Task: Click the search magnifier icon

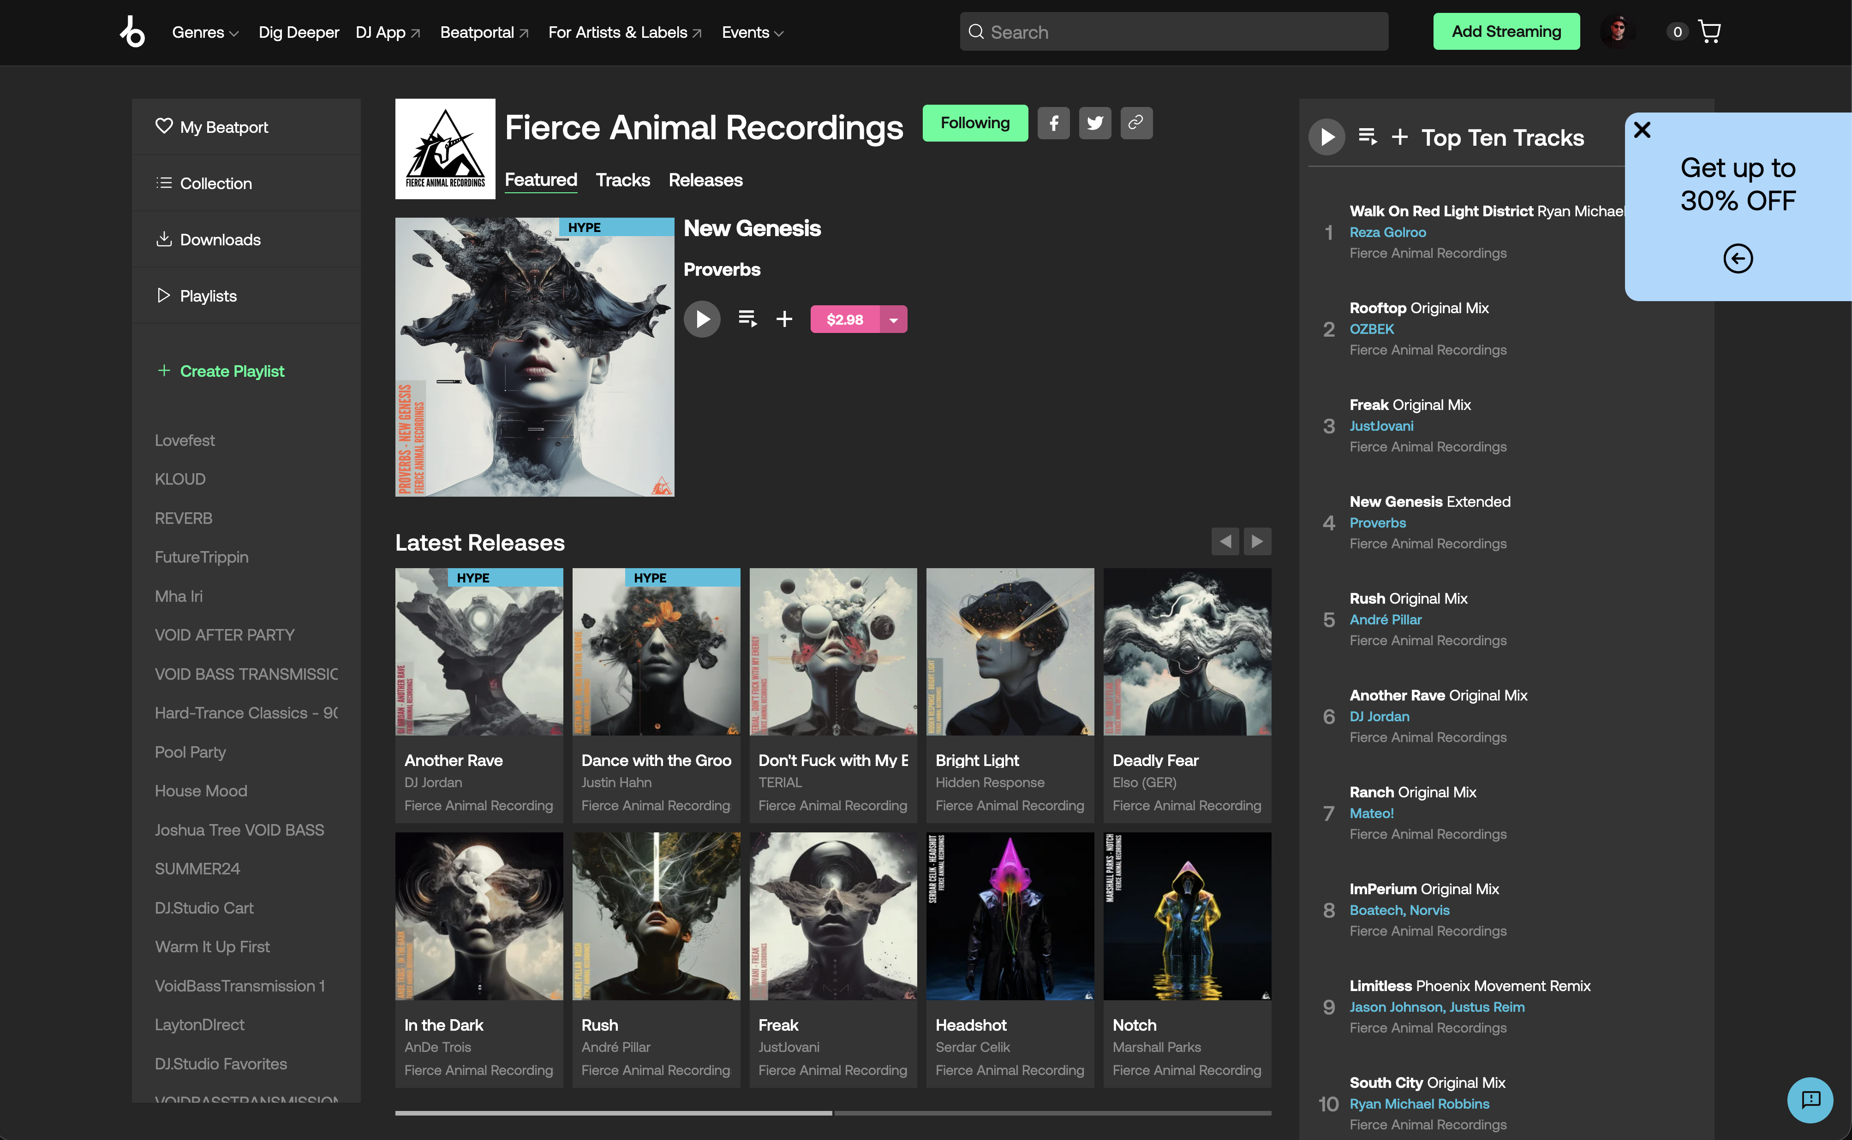Action: pyautogui.click(x=975, y=32)
